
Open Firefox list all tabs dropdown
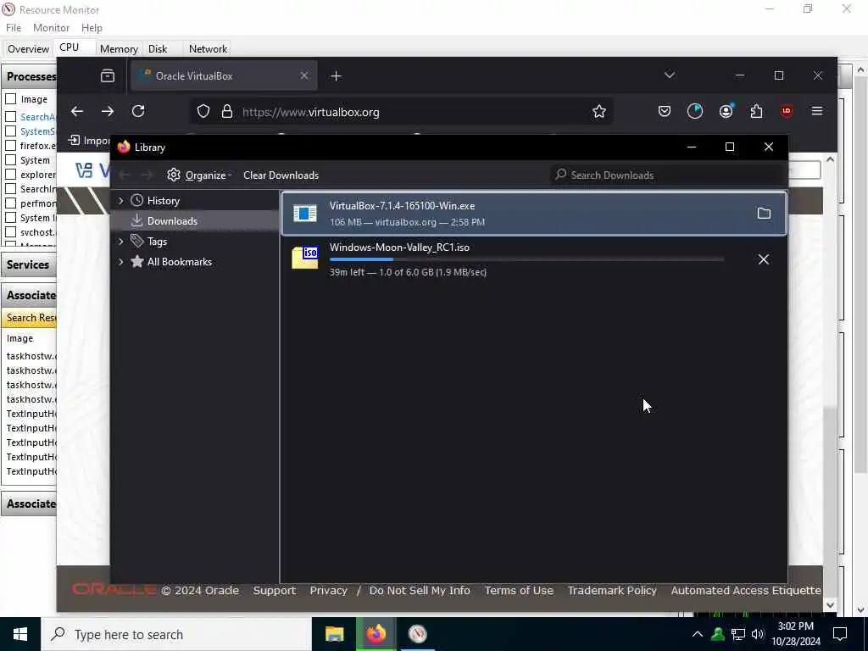(670, 75)
